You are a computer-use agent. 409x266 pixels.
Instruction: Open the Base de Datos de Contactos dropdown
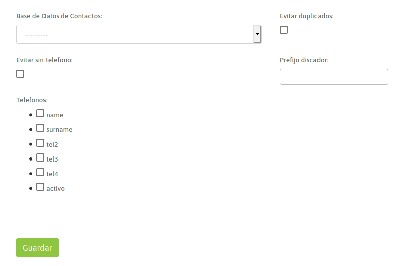pos(135,34)
